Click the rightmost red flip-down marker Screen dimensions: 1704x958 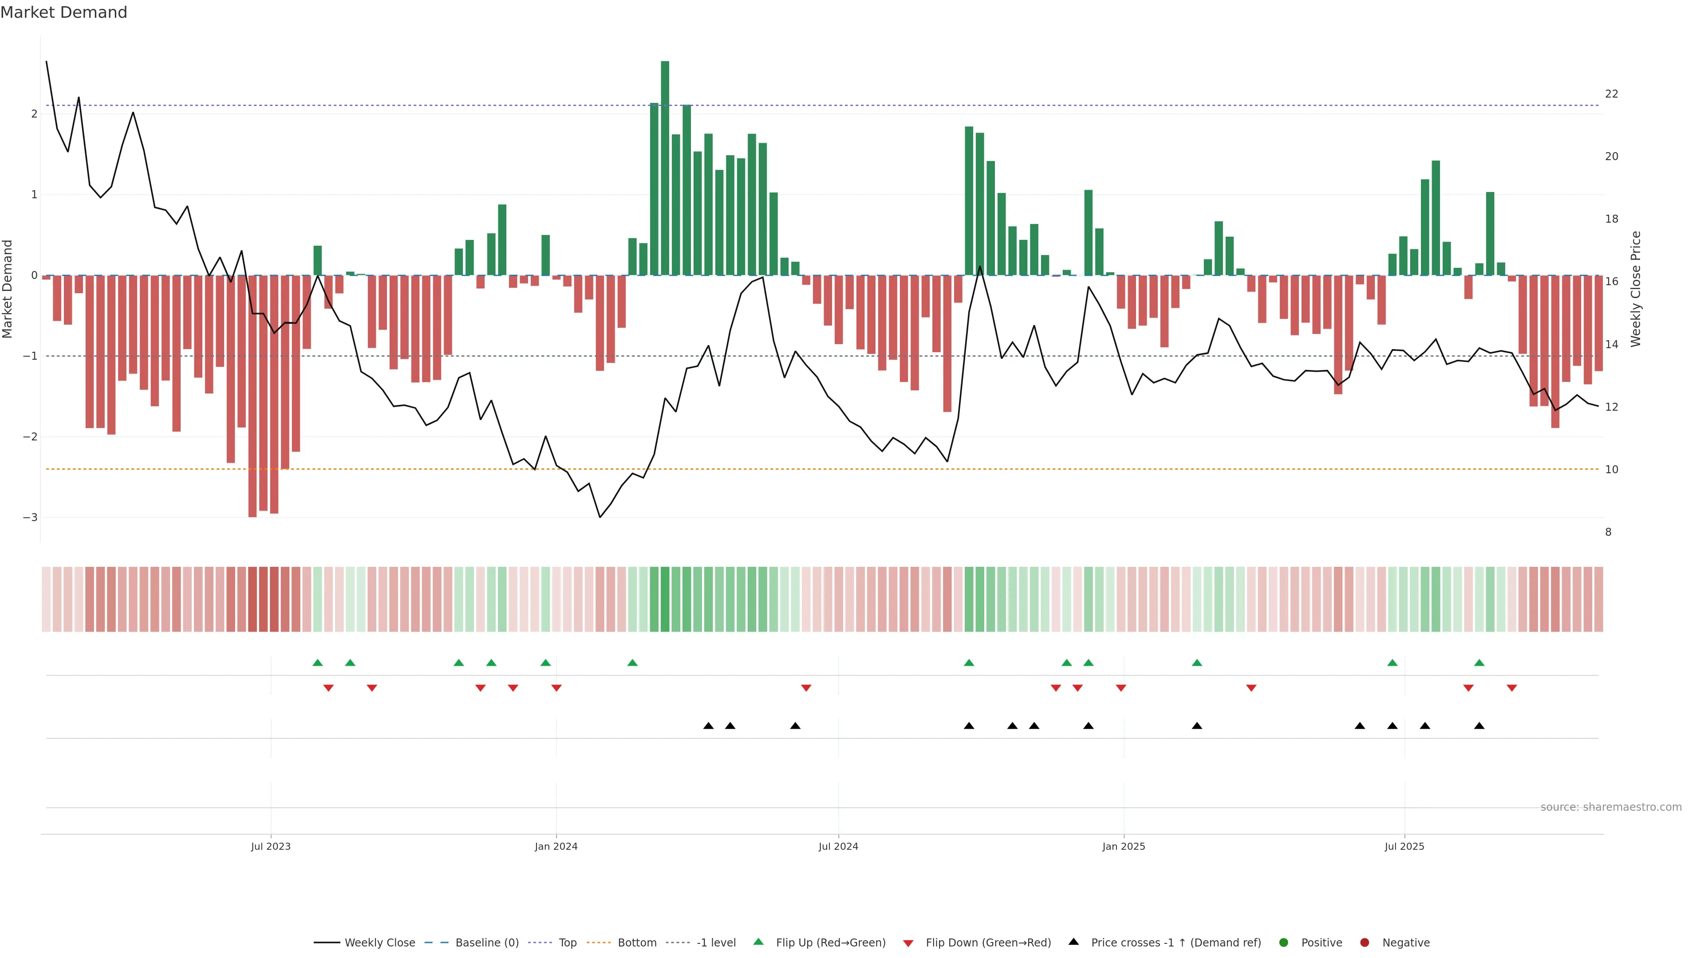pos(1511,688)
